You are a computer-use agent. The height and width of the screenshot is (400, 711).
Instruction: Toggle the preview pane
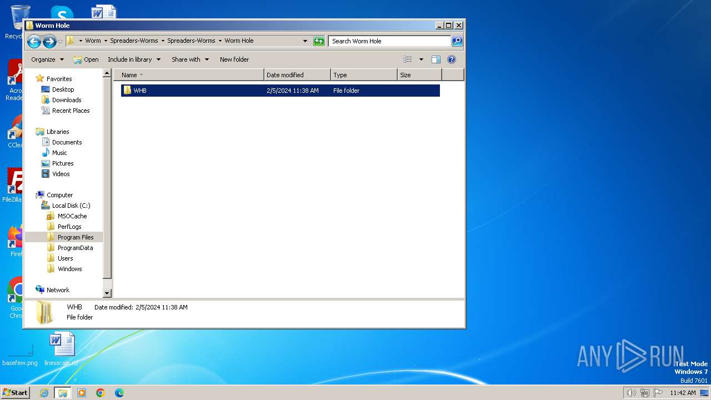point(436,59)
